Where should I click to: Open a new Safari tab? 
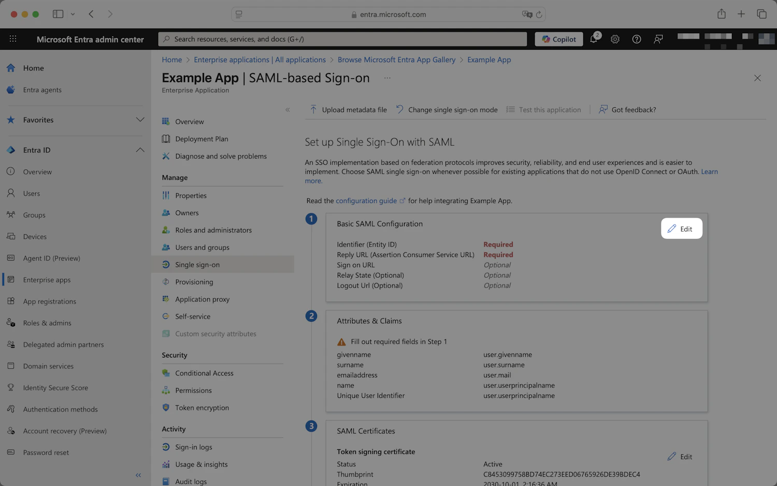[741, 14]
